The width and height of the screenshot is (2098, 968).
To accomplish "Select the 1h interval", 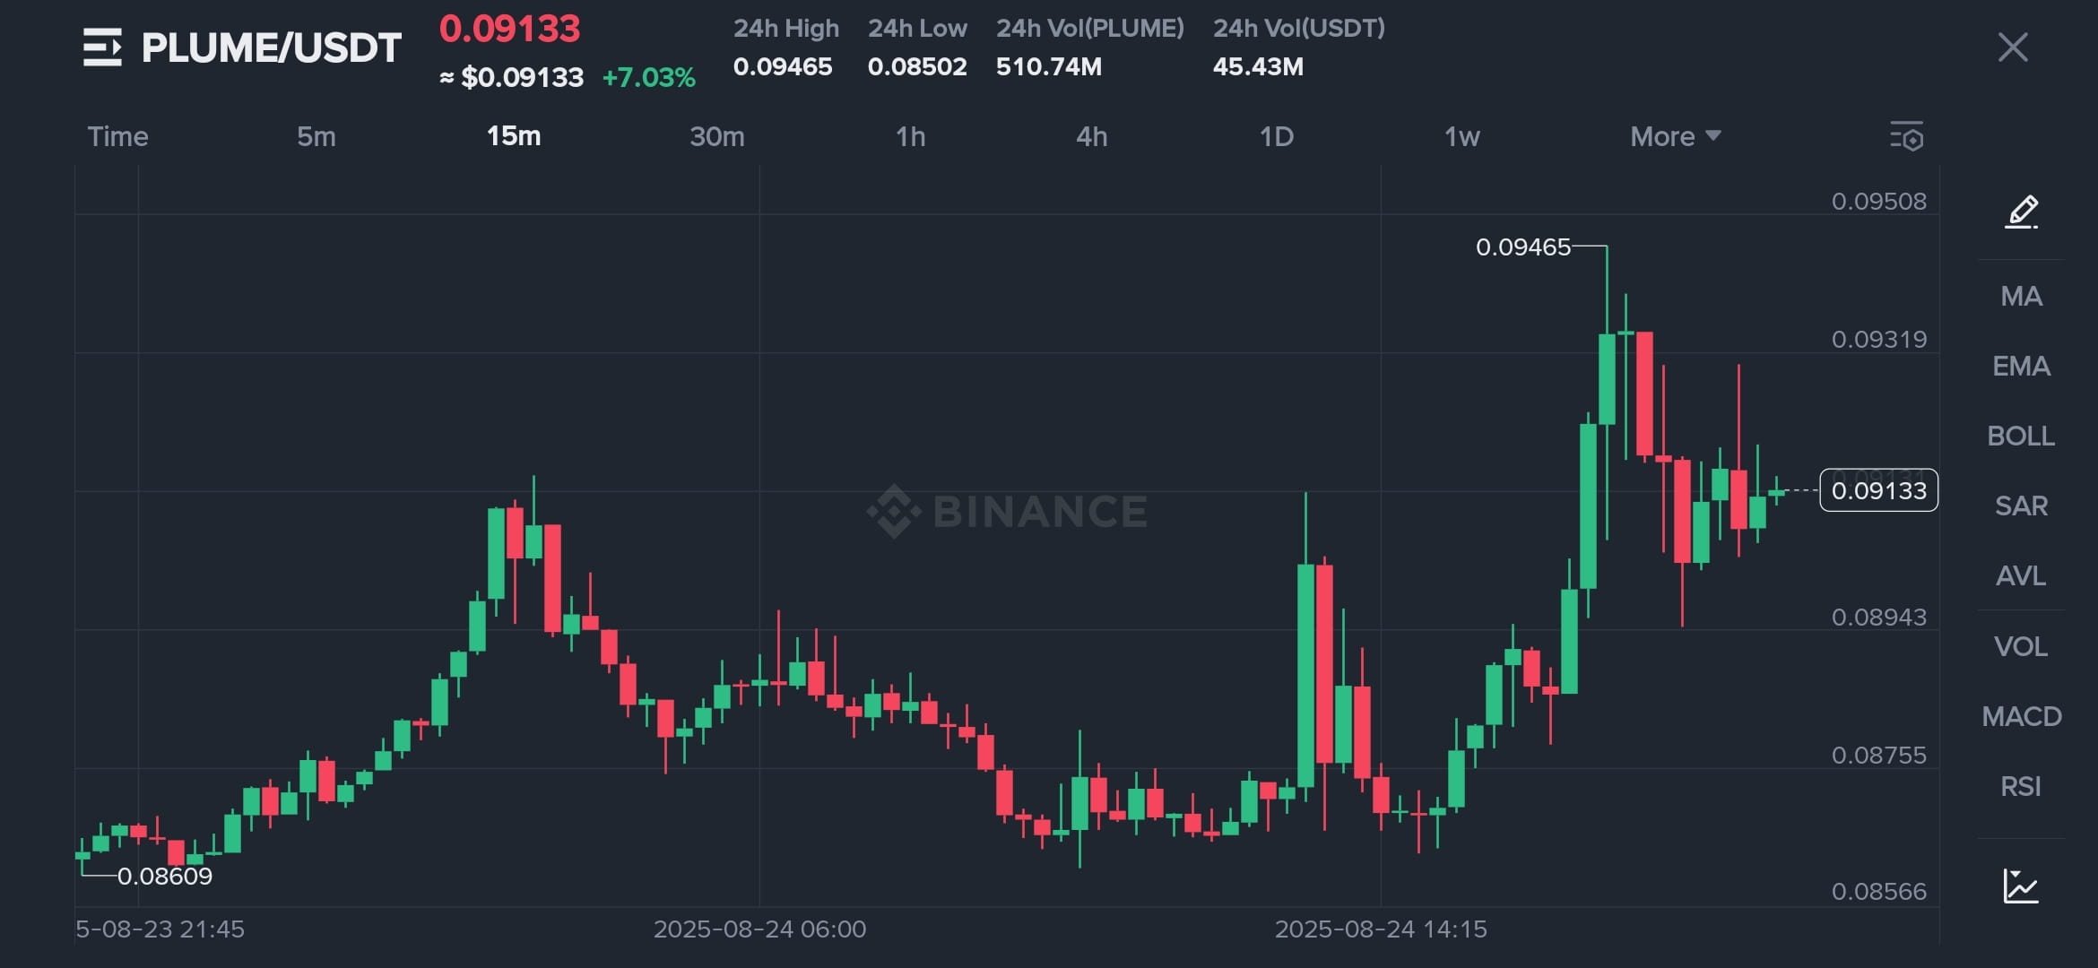I will point(911,136).
